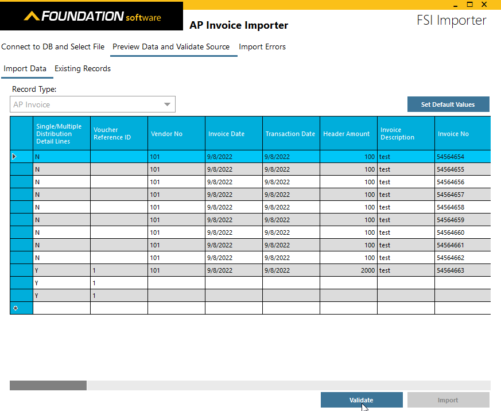Maximize the FSI Importer window

[469, 5]
